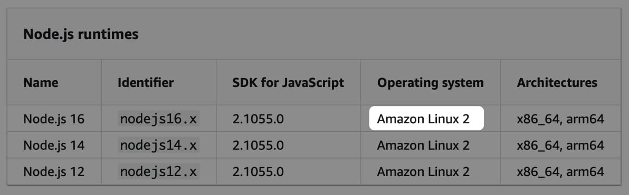Click the SDK for JavaScript column header
This screenshot has width=629, height=195.
point(288,83)
